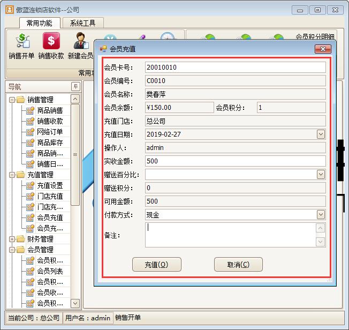Click the 新建会员 ribbon icon

80,45
